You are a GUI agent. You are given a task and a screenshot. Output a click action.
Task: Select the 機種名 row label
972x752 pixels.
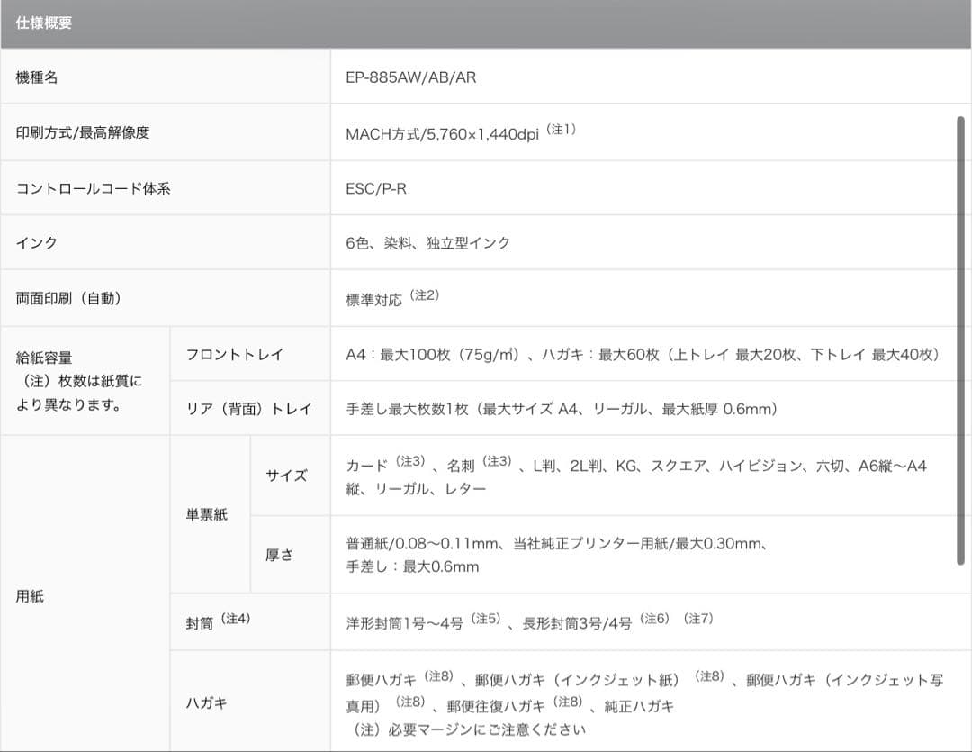click(x=37, y=77)
